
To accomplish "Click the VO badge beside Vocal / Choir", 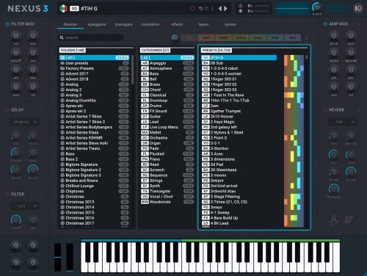I will point(145,197).
